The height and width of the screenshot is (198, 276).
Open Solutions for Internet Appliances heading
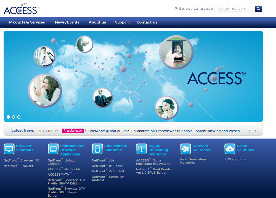pyautogui.click(x=72, y=150)
